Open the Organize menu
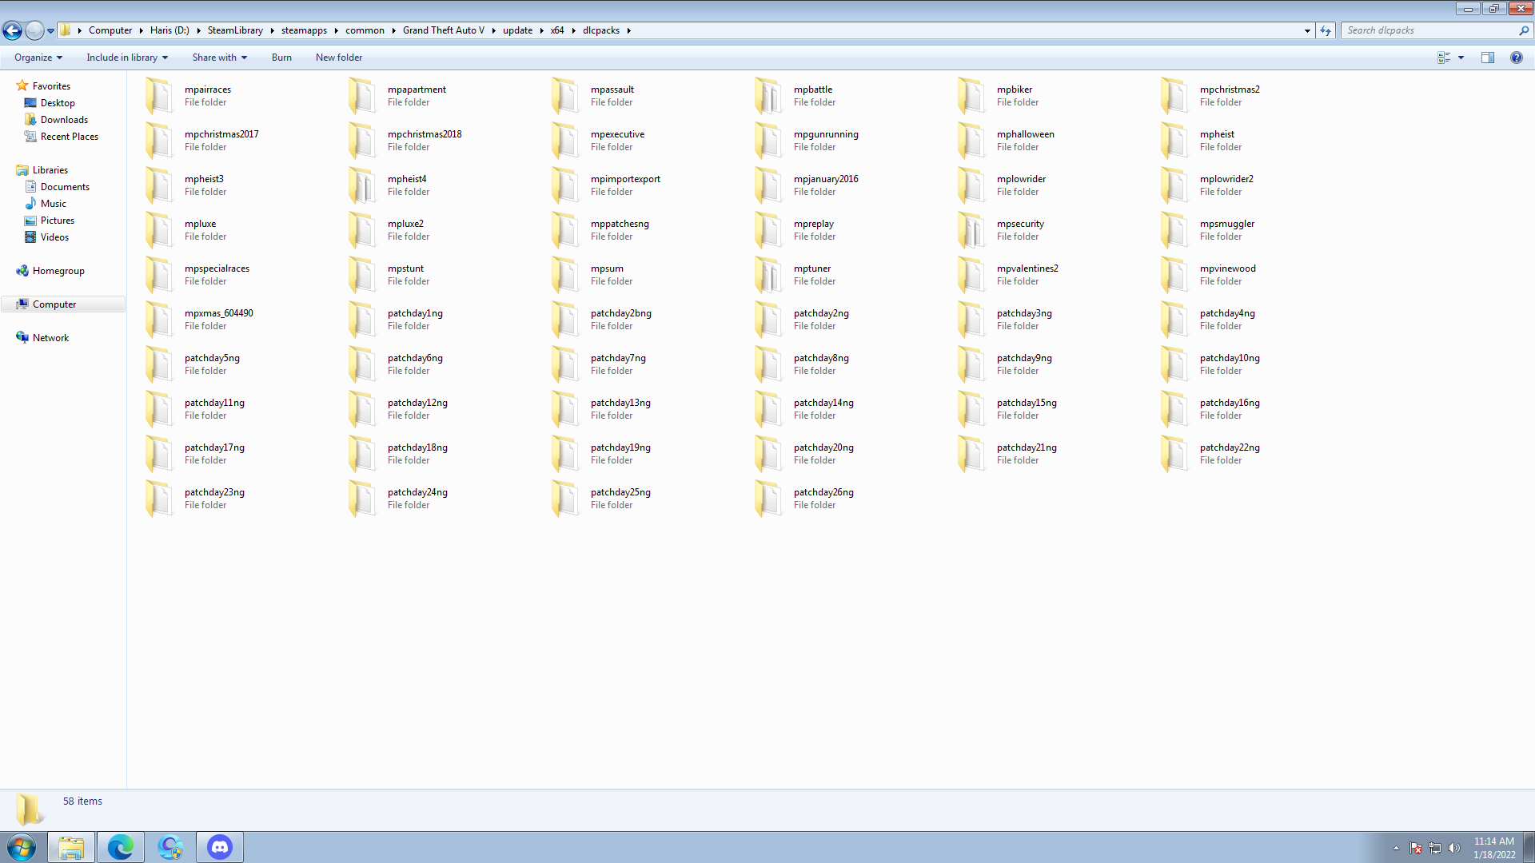1535x863 pixels. [38, 58]
